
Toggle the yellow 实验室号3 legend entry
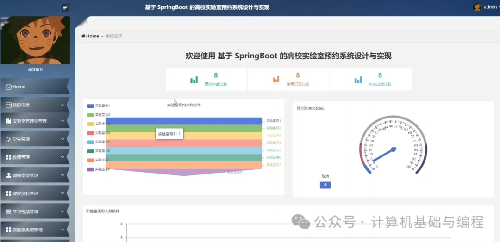coord(99,124)
